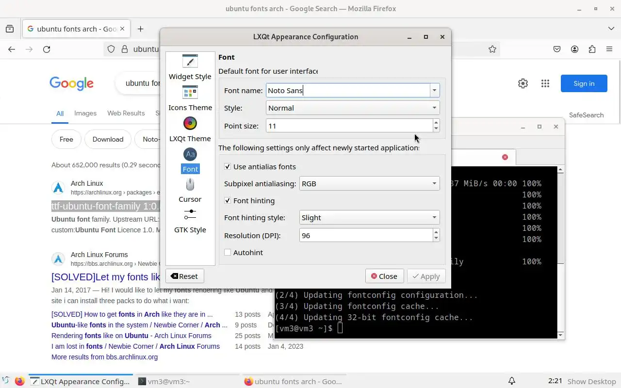Increase DPI resolution with up arrow
This screenshot has width=621, height=388.
coord(436,232)
